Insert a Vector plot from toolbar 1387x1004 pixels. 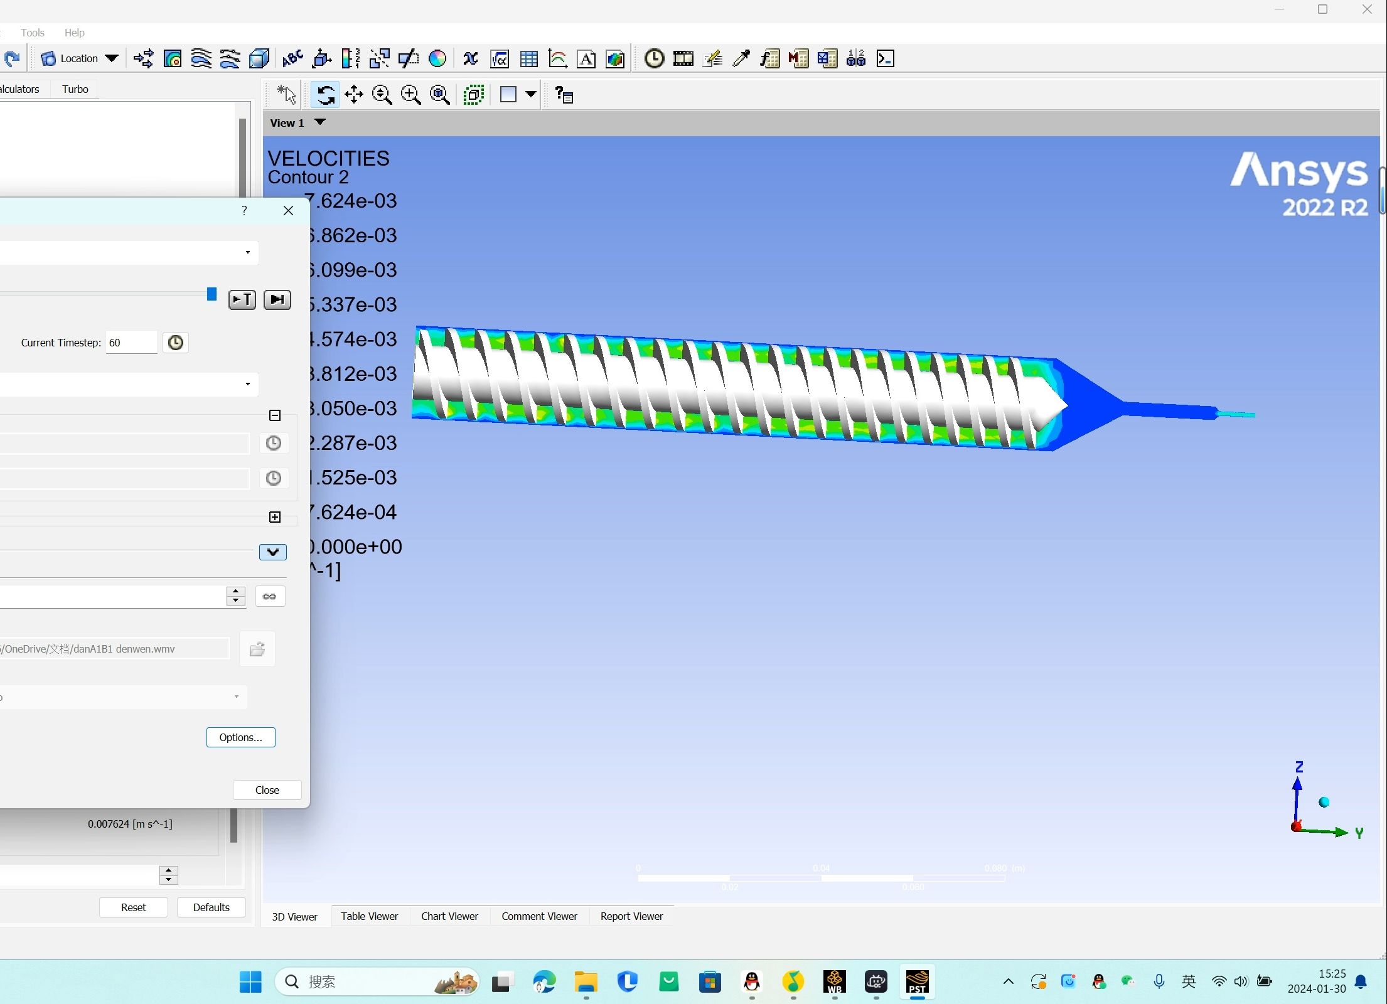click(143, 59)
